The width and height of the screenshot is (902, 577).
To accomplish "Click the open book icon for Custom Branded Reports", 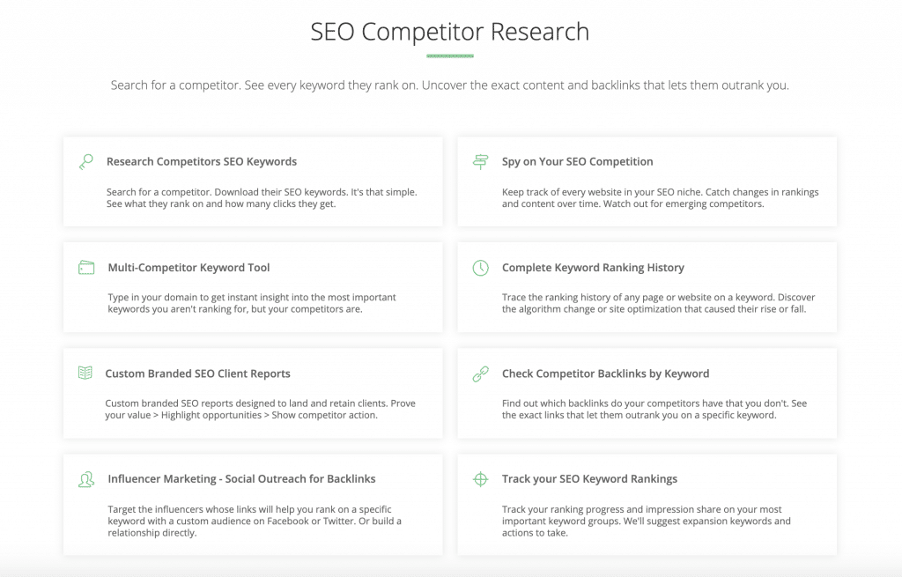I will [x=85, y=373].
